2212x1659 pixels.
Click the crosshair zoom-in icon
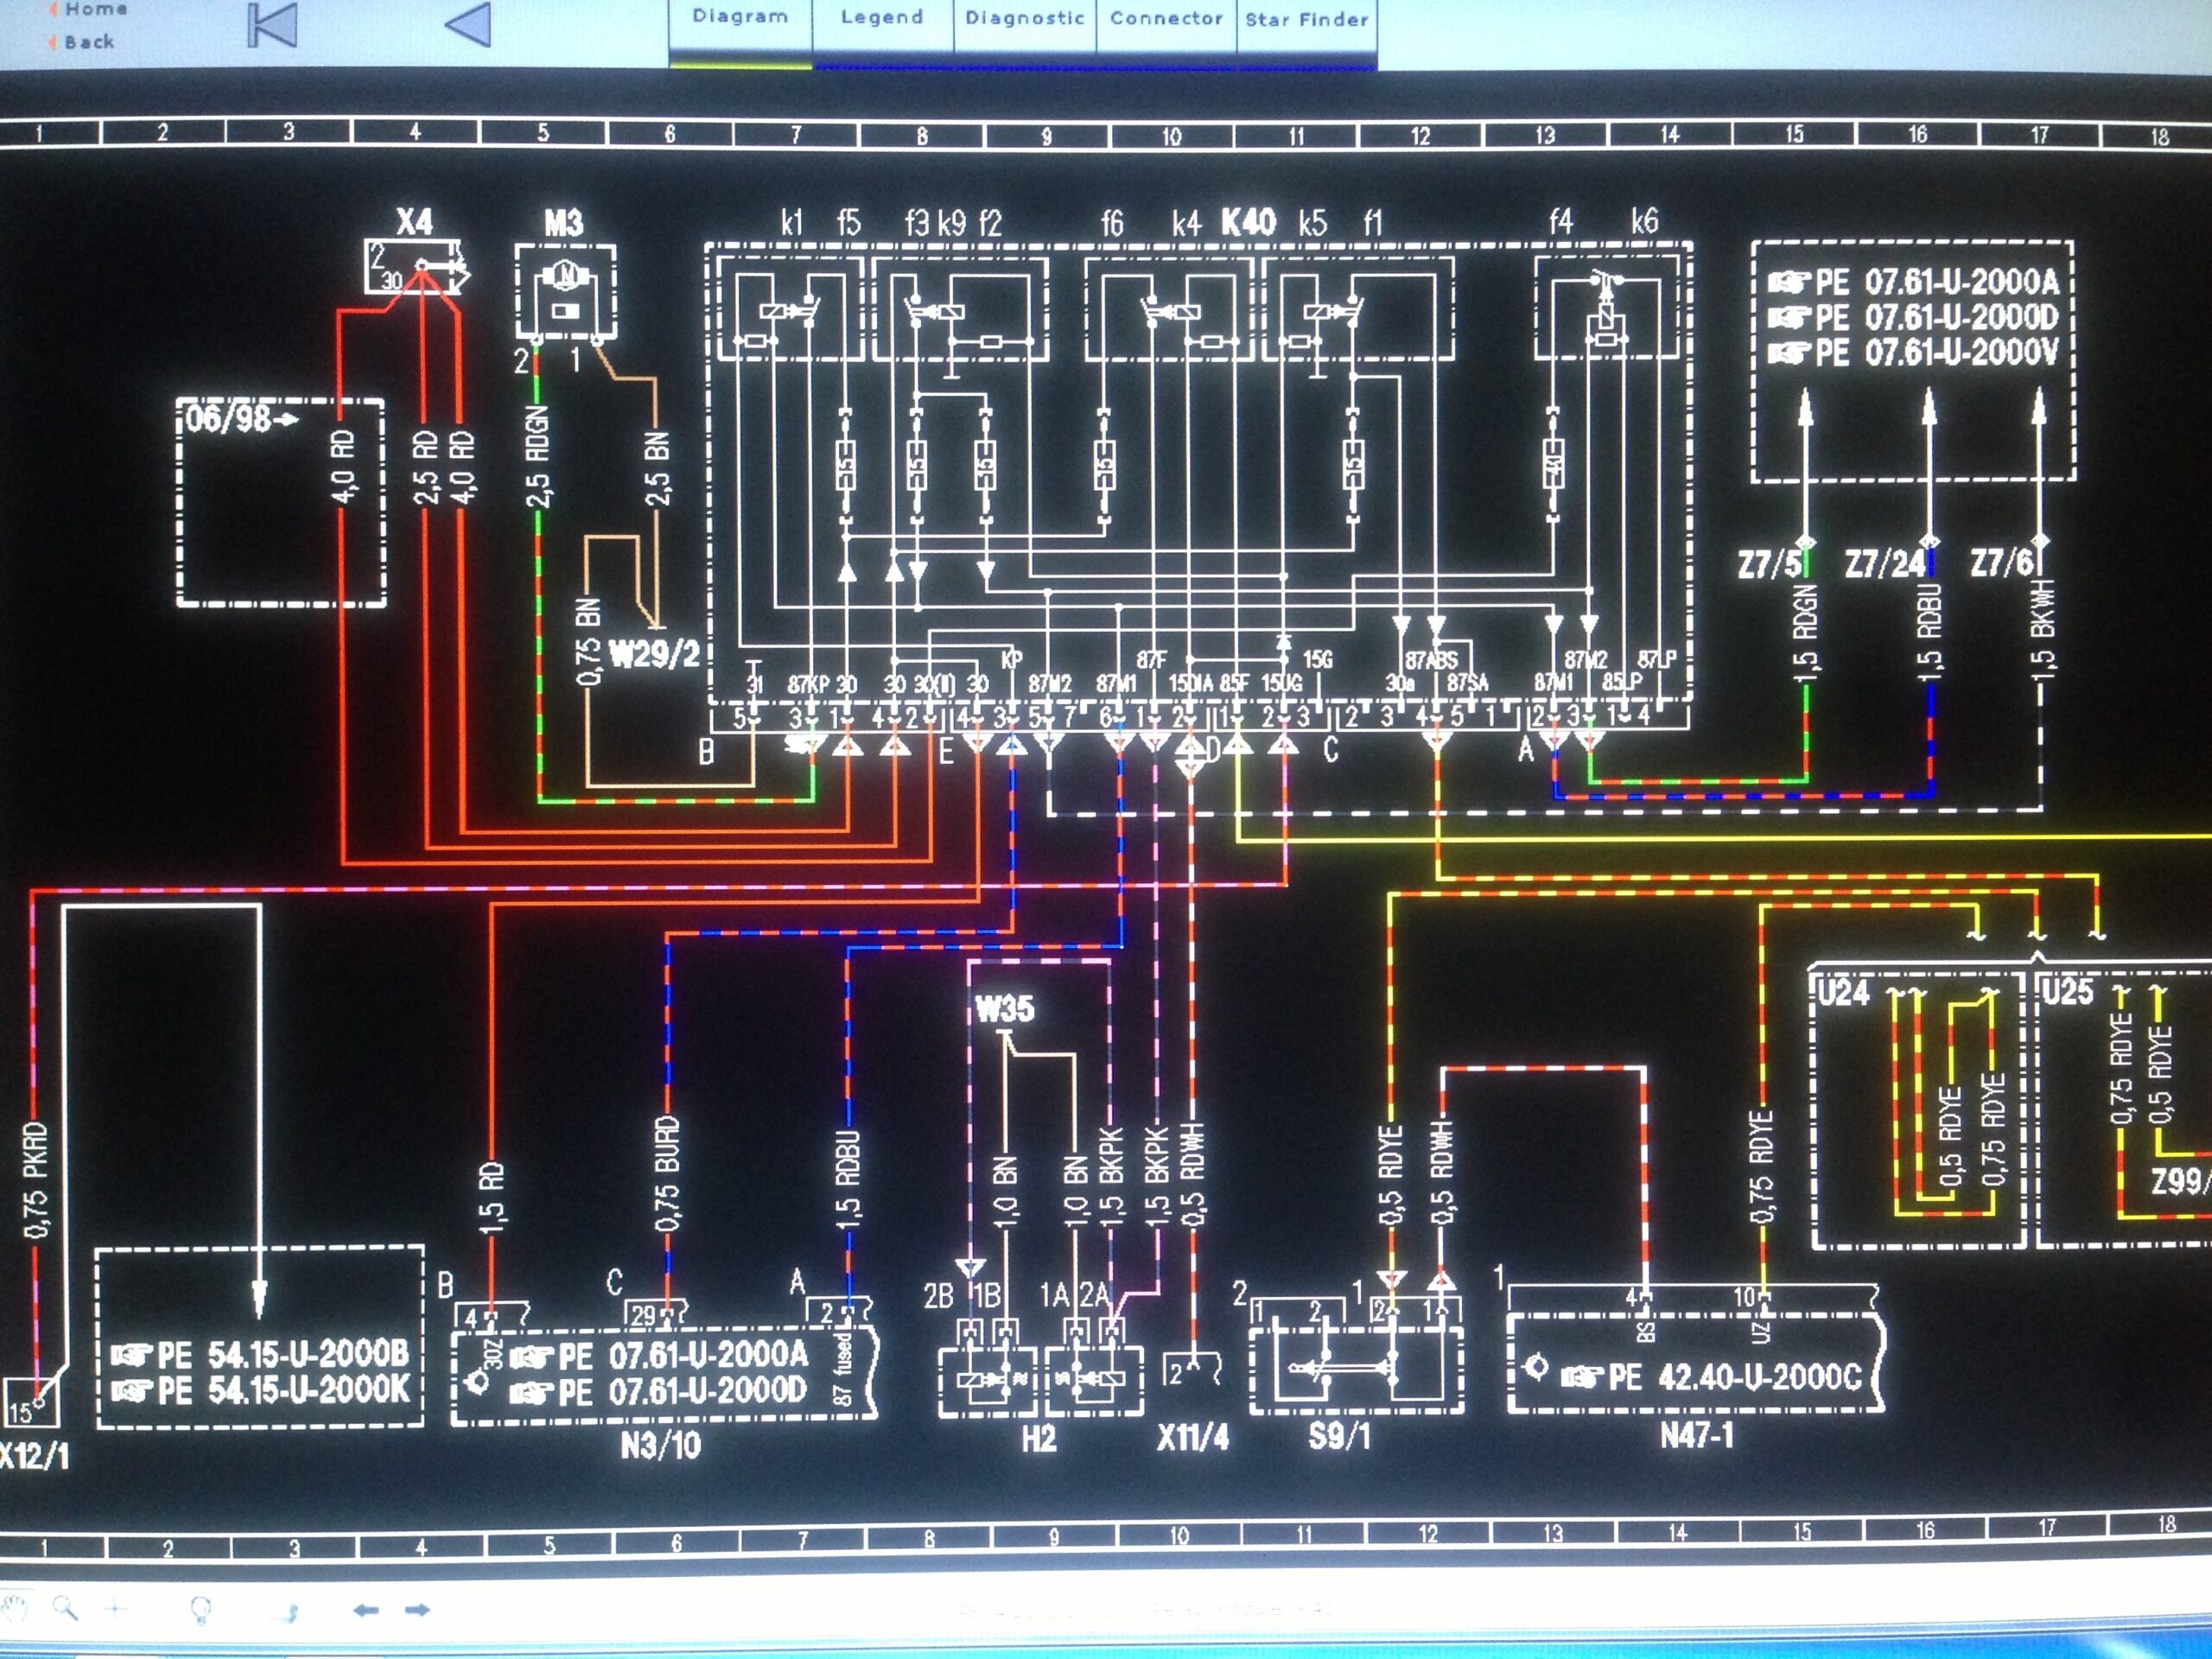click(x=114, y=1611)
